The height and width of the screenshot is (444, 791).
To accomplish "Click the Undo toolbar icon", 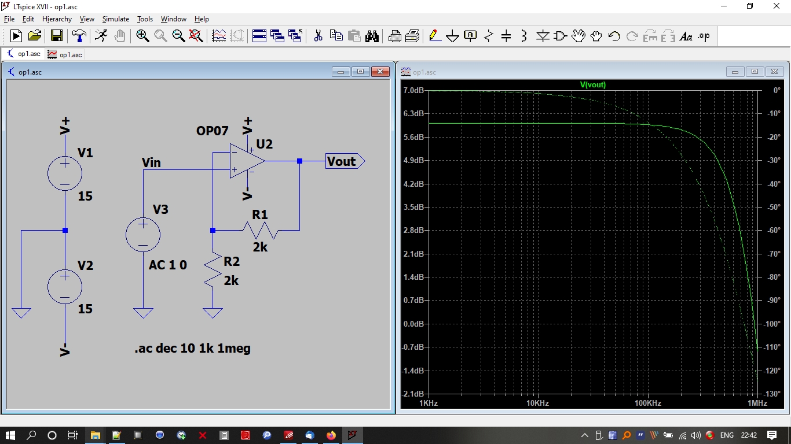I will 614,36.
